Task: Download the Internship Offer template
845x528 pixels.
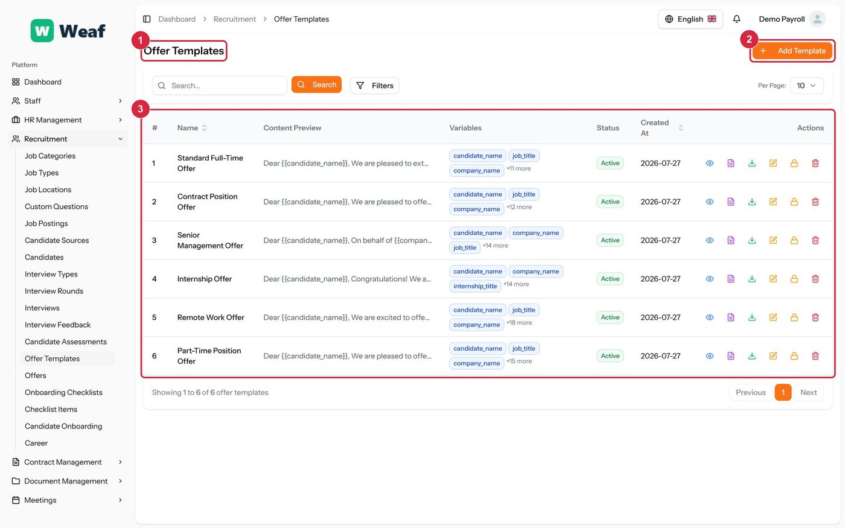Action: (752, 279)
